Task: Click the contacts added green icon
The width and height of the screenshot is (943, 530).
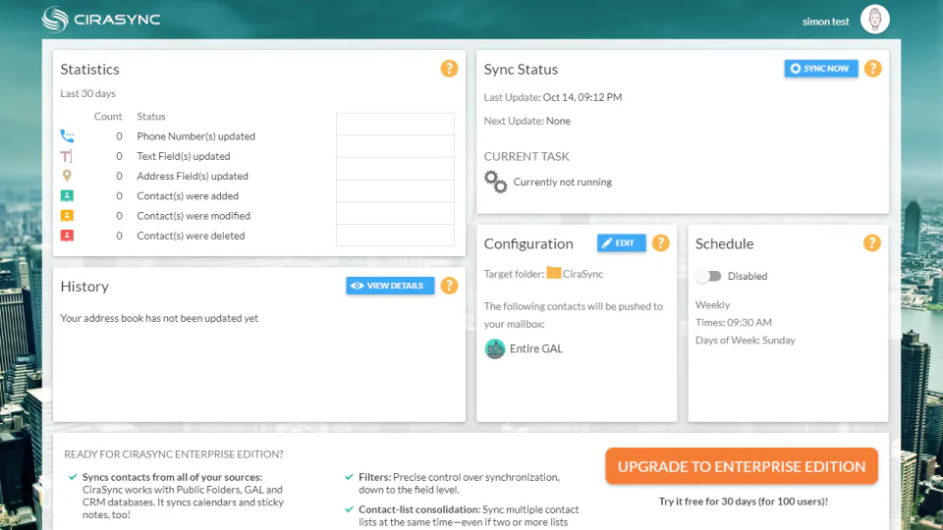Action: (x=67, y=196)
